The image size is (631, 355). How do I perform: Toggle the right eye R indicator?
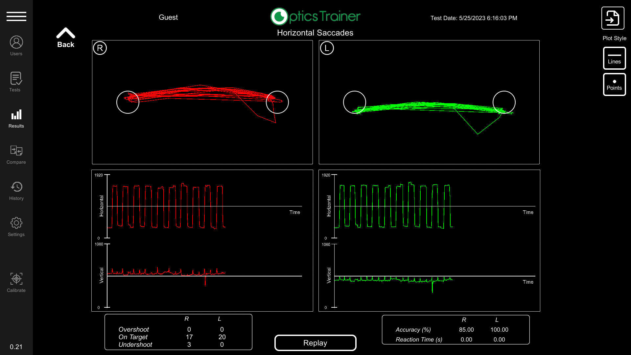100,48
